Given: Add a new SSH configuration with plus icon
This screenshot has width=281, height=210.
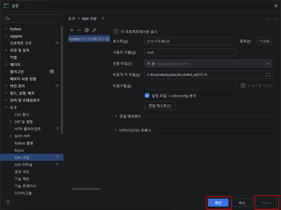Looking at the screenshot, I should coord(72,30).
